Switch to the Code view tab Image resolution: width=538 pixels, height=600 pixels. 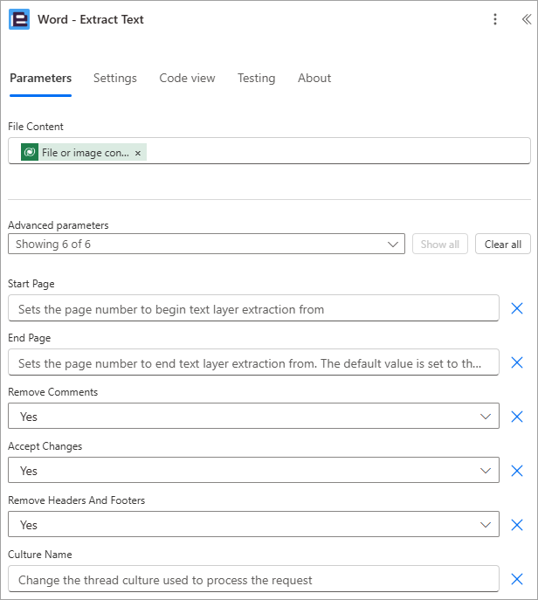pyautogui.click(x=187, y=78)
